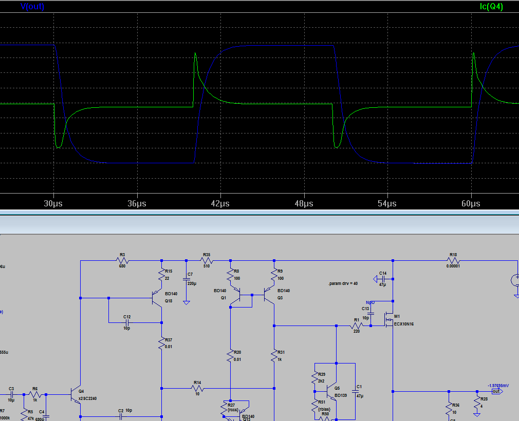Click the 220µ value of C7
The width and height of the screenshot is (519, 421).
[192, 283]
